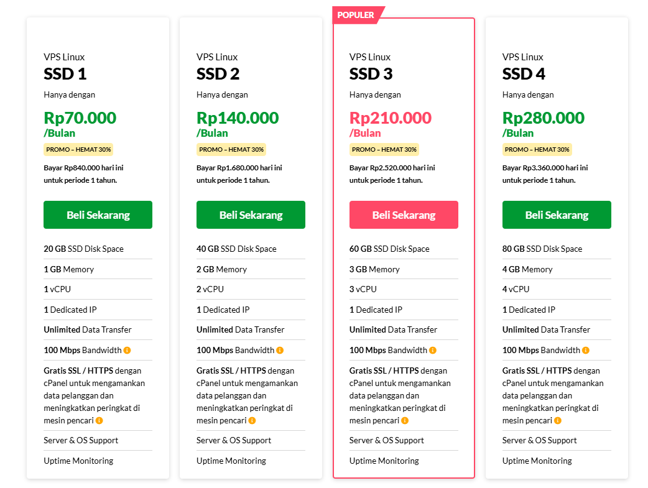Click the PROMO - HEMAT 30% badge under Rp70.000

click(78, 150)
